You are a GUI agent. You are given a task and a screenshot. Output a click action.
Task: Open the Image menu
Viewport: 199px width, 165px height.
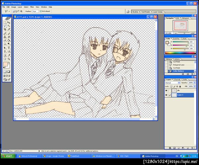point(14,7)
